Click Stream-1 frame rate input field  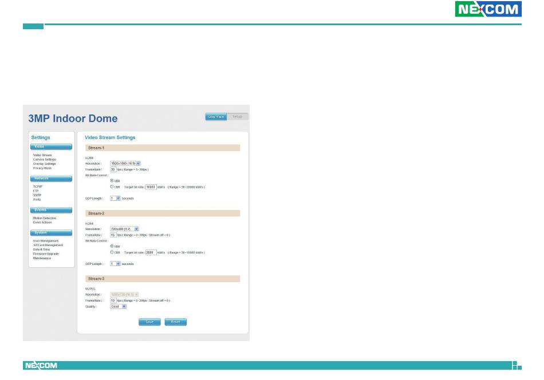click(x=113, y=169)
